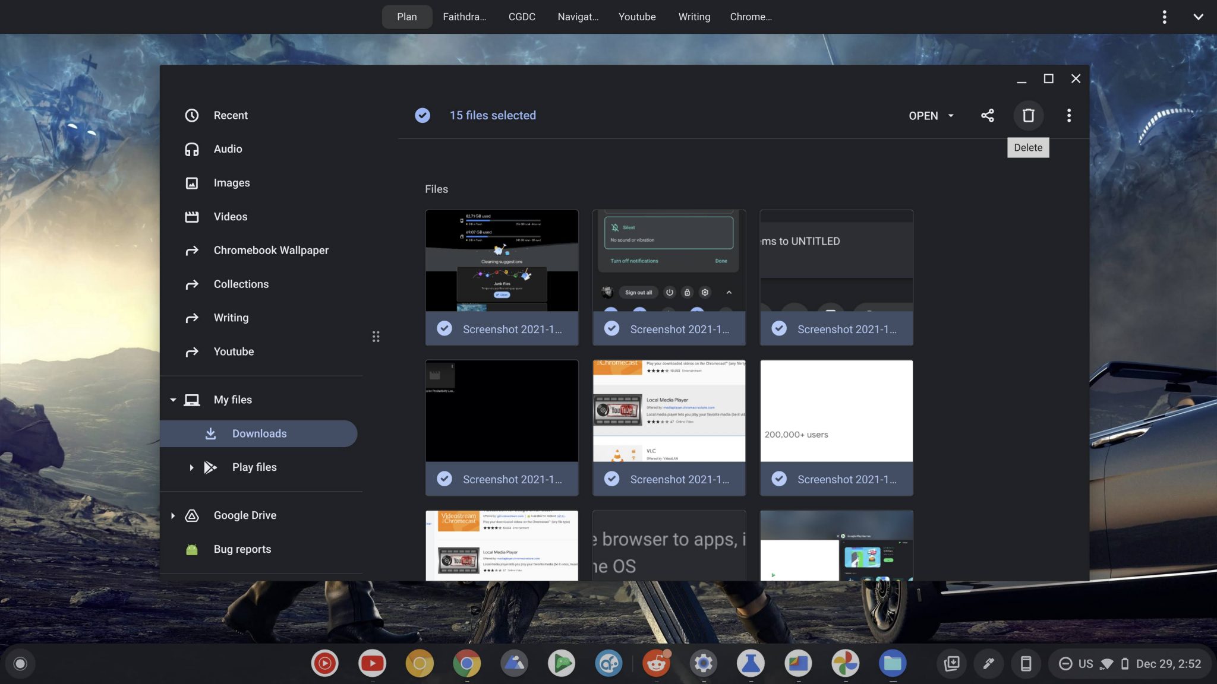
Task: Collapse the My files section
Action: 173,400
